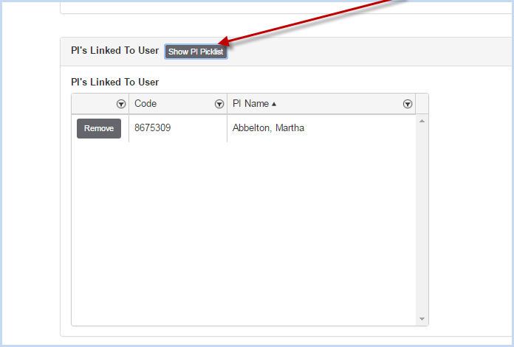
Task: Remove Abbelton, Martha from linked PIs
Action: click(x=99, y=128)
